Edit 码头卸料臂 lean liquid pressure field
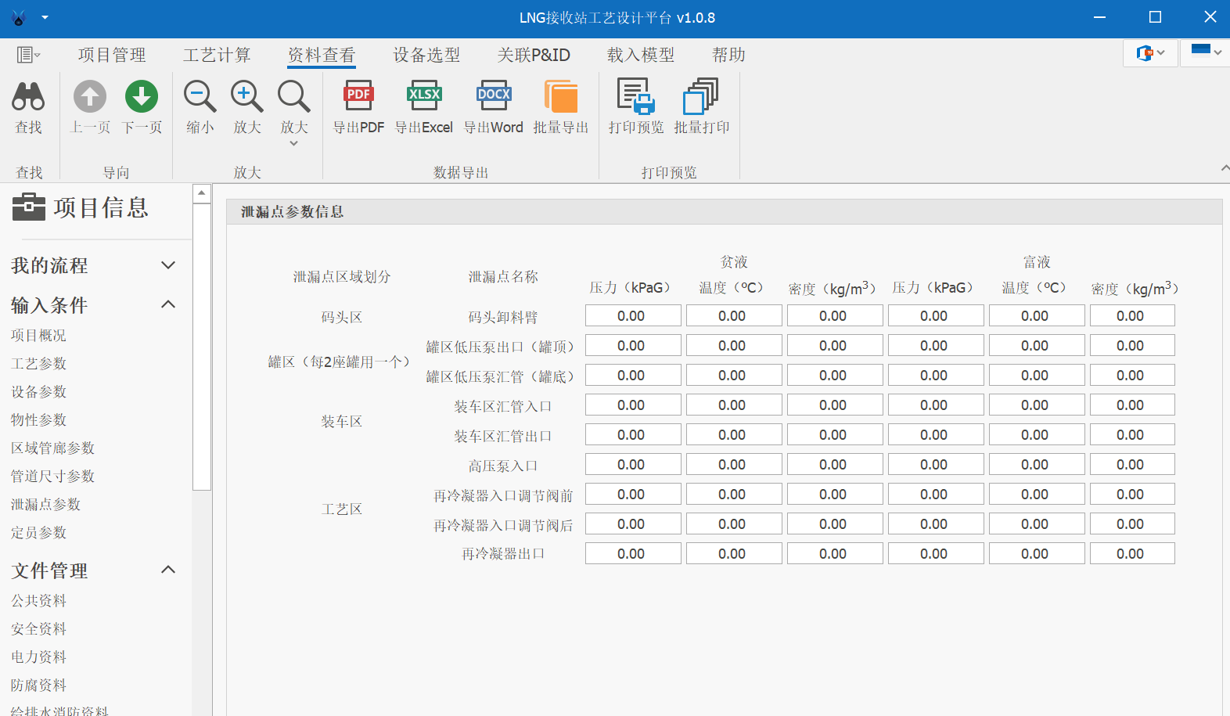 [x=633, y=316]
